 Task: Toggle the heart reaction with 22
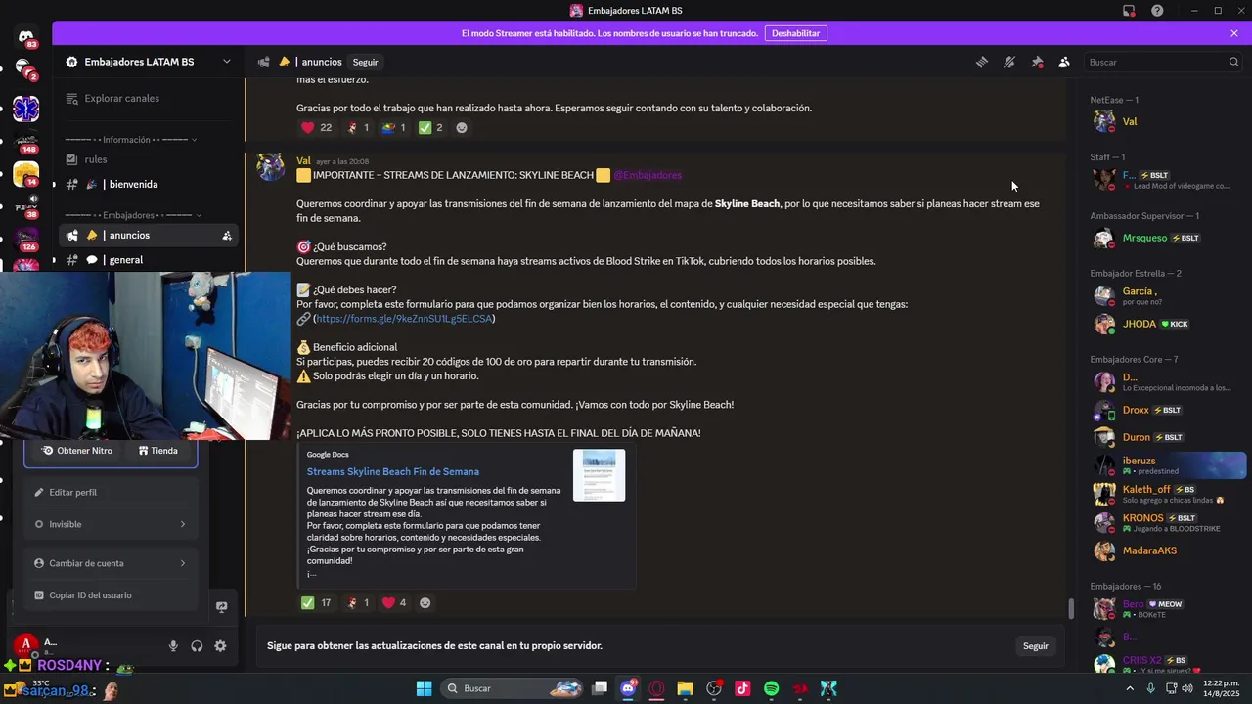pos(316,128)
